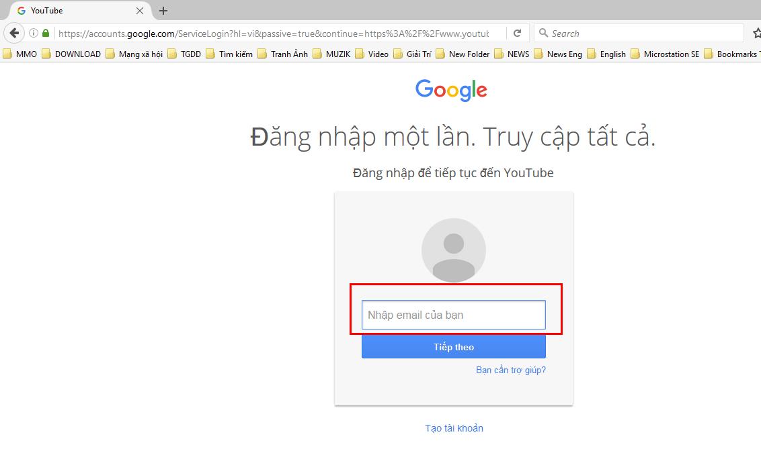761x451 pixels.
Task: Open the Bạn cần trợ giúp? link
Action: (x=510, y=370)
